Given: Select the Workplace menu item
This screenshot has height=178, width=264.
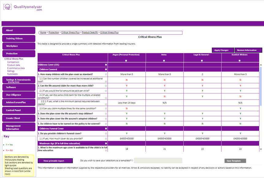Looking at the screenshot, I should 19,46.
